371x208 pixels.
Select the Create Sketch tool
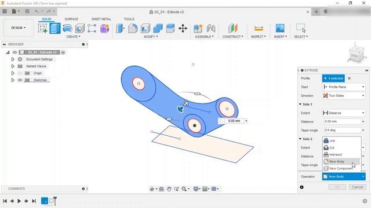point(42,28)
